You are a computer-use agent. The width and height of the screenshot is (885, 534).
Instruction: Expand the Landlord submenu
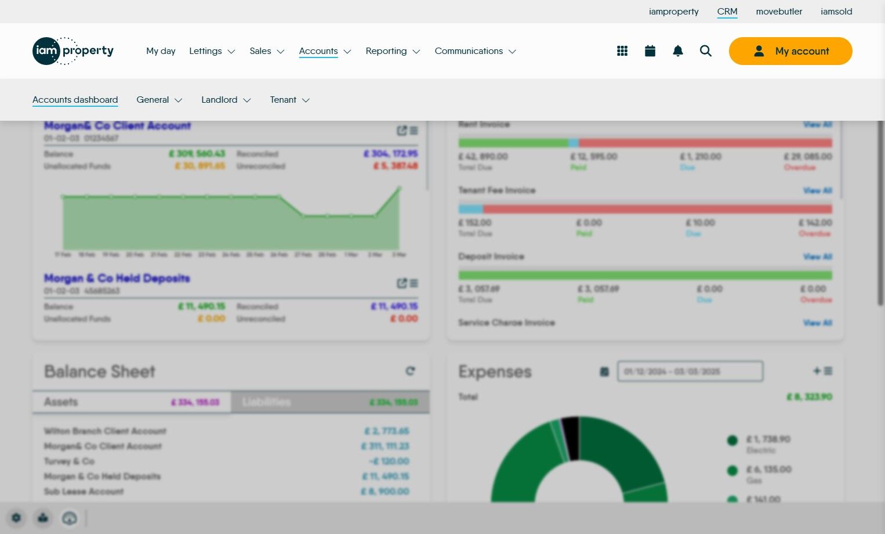[226, 100]
